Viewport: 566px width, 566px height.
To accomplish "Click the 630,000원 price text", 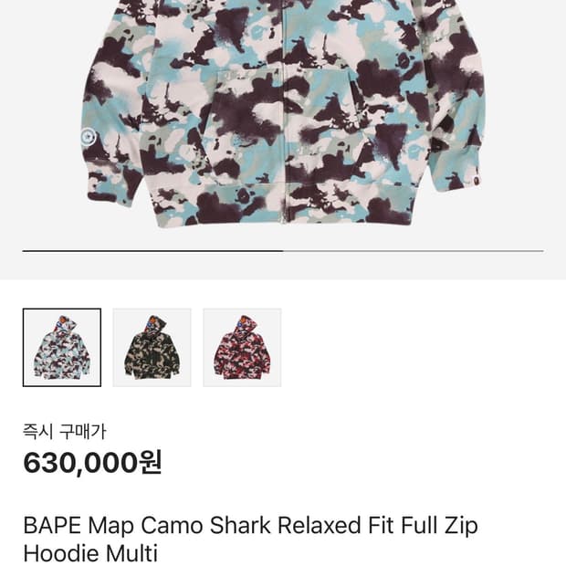I will [x=92, y=463].
